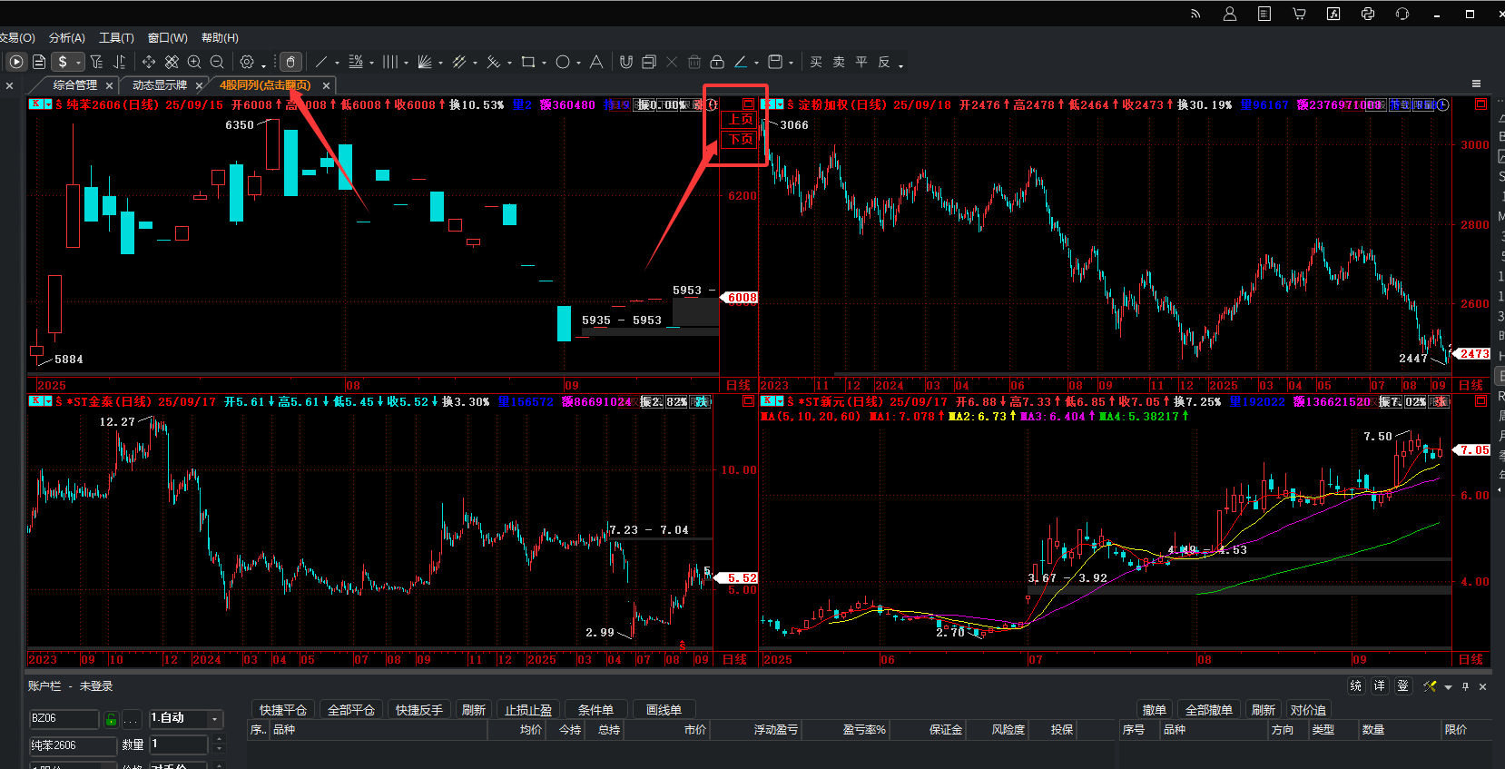Open the 分析(A) menu
Viewport: 1505px width, 769px height.
click(x=66, y=38)
